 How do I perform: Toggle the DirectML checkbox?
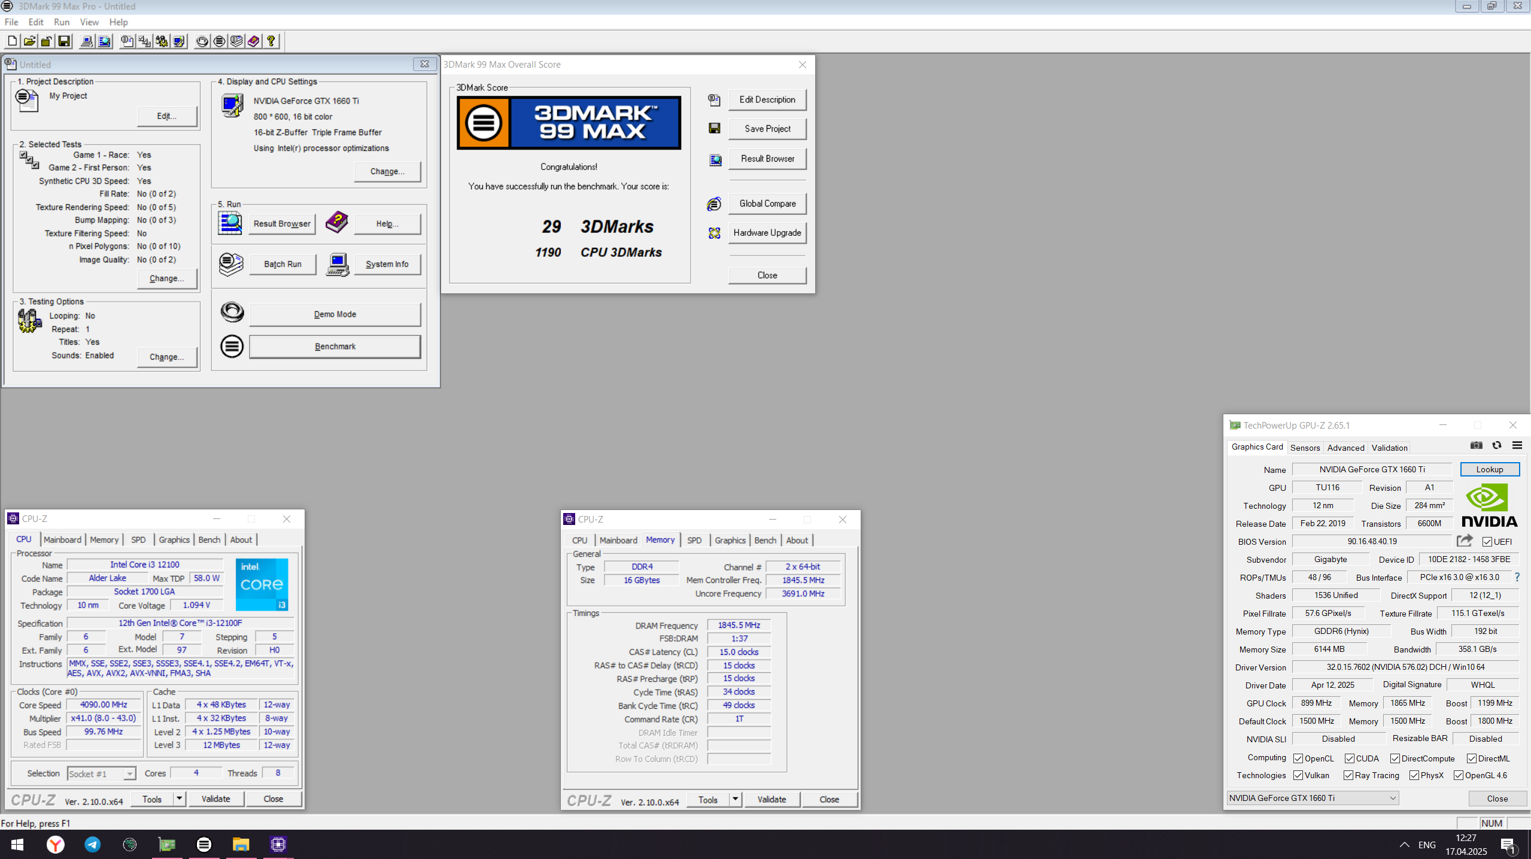[1472, 758]
